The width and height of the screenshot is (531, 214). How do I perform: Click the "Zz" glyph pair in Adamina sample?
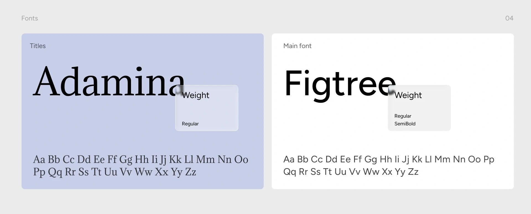pos(191,172)
